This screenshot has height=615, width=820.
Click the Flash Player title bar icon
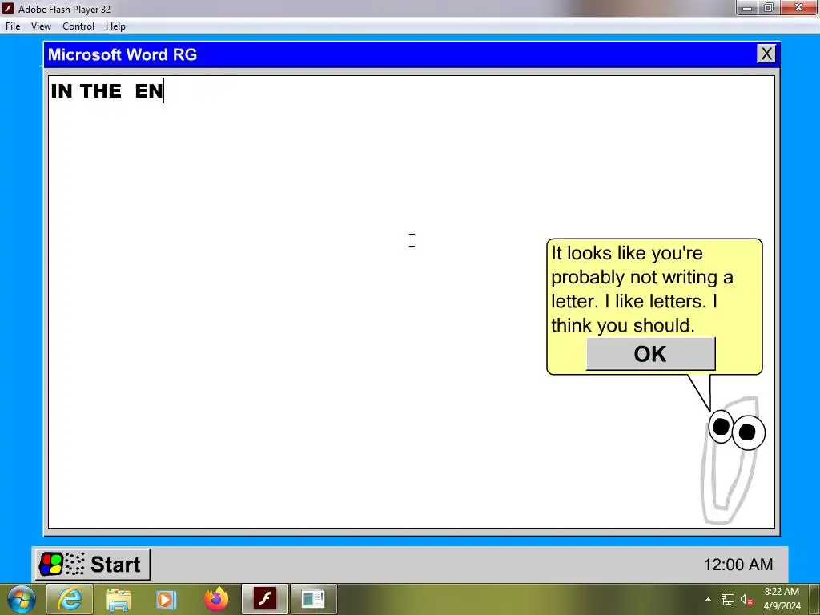tap(8, 8)
